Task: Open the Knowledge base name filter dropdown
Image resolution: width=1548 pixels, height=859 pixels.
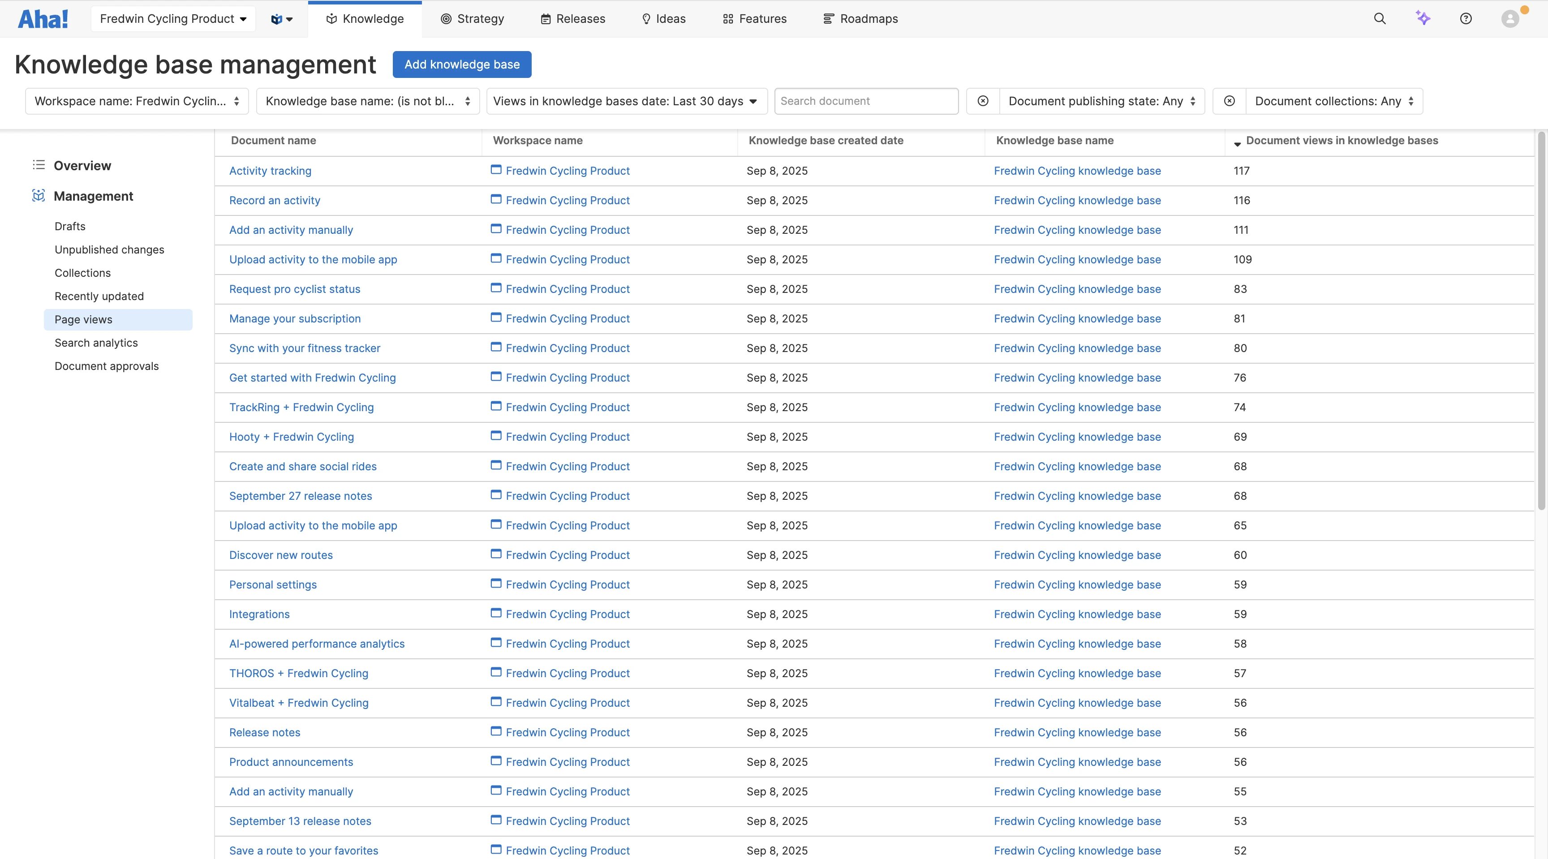Action: [x=367, y=101]
